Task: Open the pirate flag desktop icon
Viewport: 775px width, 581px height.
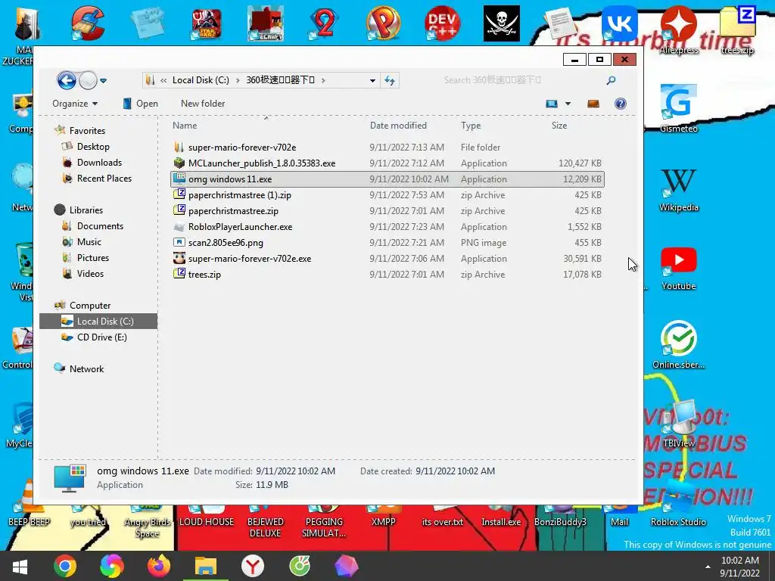Action: tap(501, 23)
